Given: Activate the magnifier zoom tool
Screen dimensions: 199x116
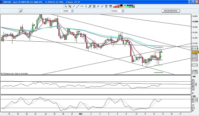Looking at the screenshot, I should pos(70,6).
